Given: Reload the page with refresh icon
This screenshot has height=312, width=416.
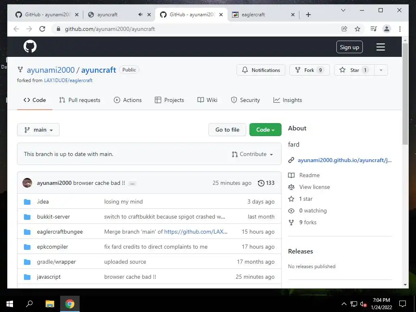Looking at the screenshot, I should [42, 29].
